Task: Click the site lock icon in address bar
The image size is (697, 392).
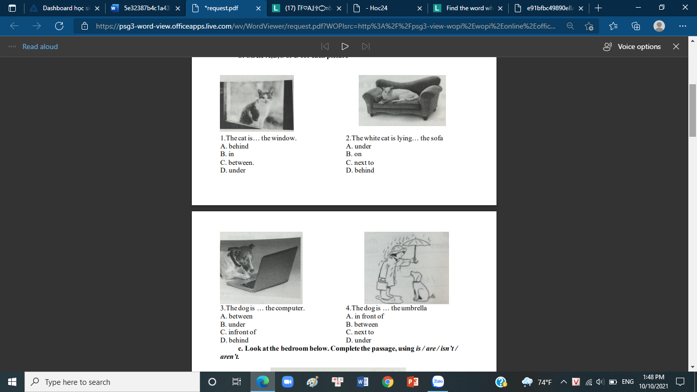Action: [85, 26]
